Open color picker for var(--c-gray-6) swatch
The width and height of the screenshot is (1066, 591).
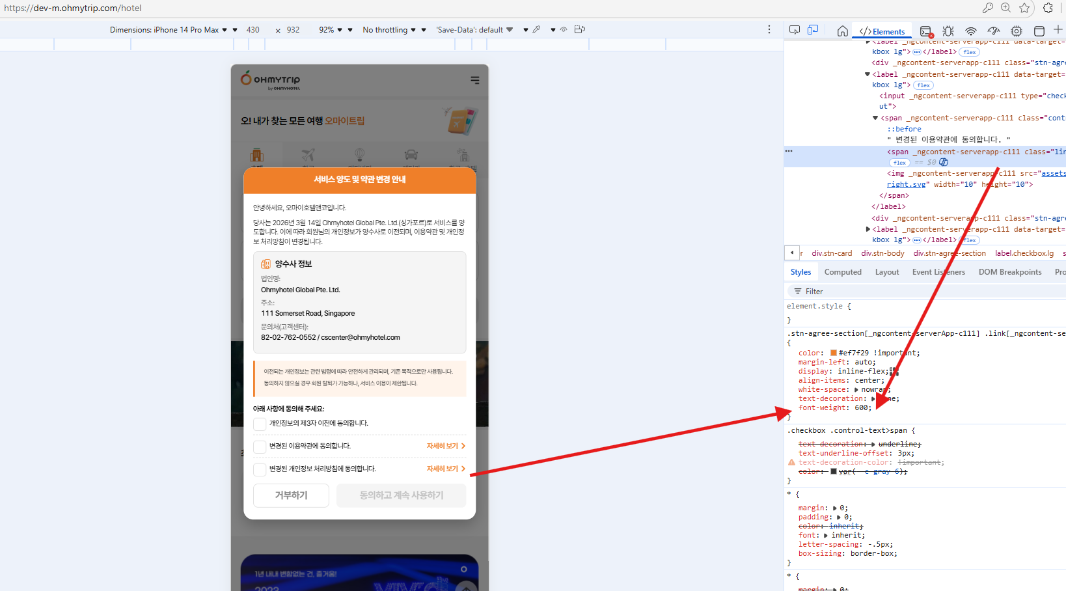coord(834,472)
